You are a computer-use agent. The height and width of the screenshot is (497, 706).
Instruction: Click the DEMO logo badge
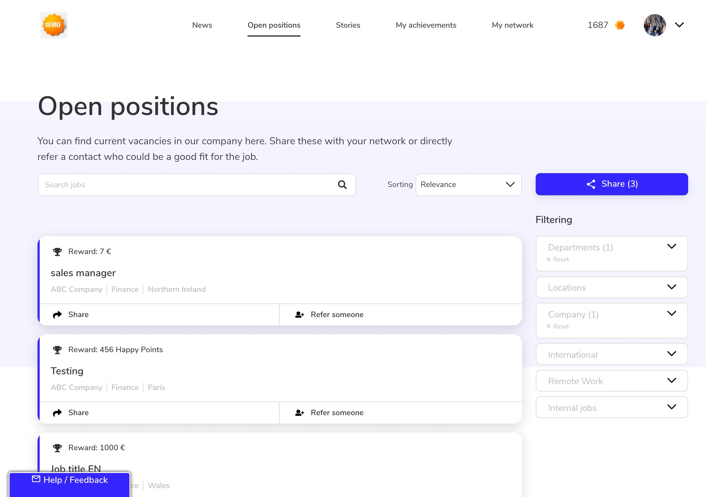click(54, 25)
